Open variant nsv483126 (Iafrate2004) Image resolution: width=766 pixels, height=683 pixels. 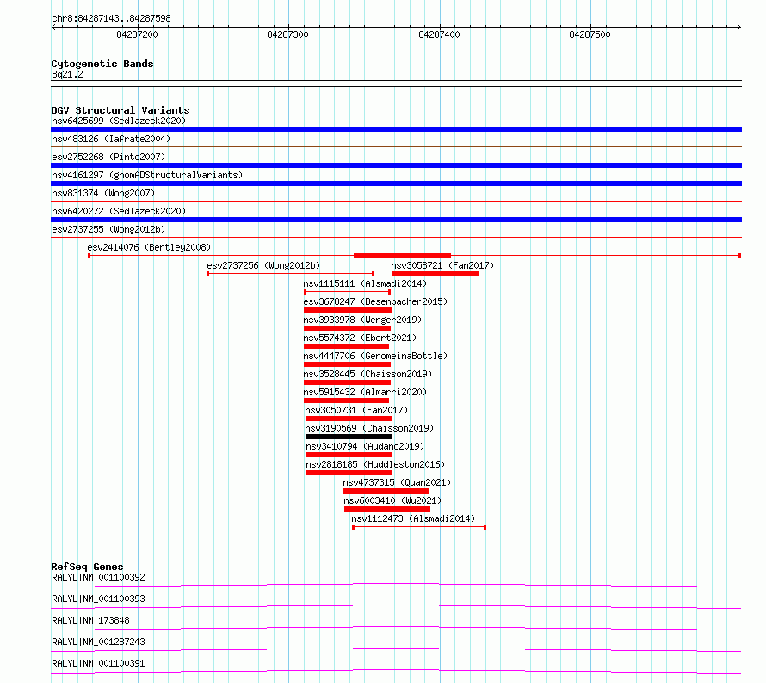[111, 139]
